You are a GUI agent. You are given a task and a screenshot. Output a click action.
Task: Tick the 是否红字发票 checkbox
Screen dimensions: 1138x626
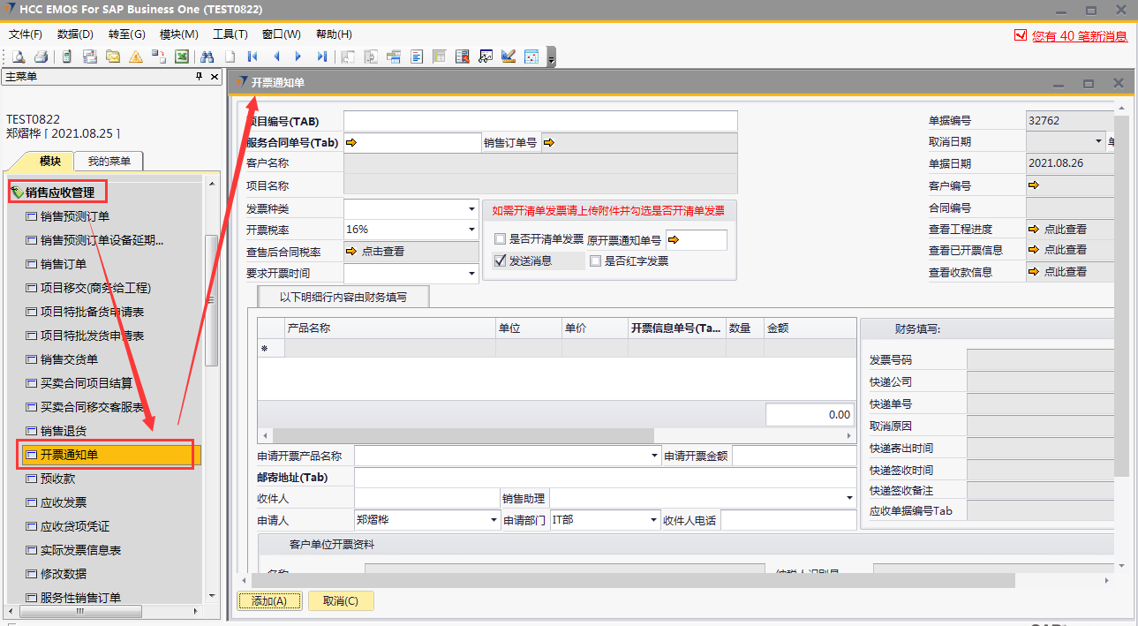tap(596, 260)
